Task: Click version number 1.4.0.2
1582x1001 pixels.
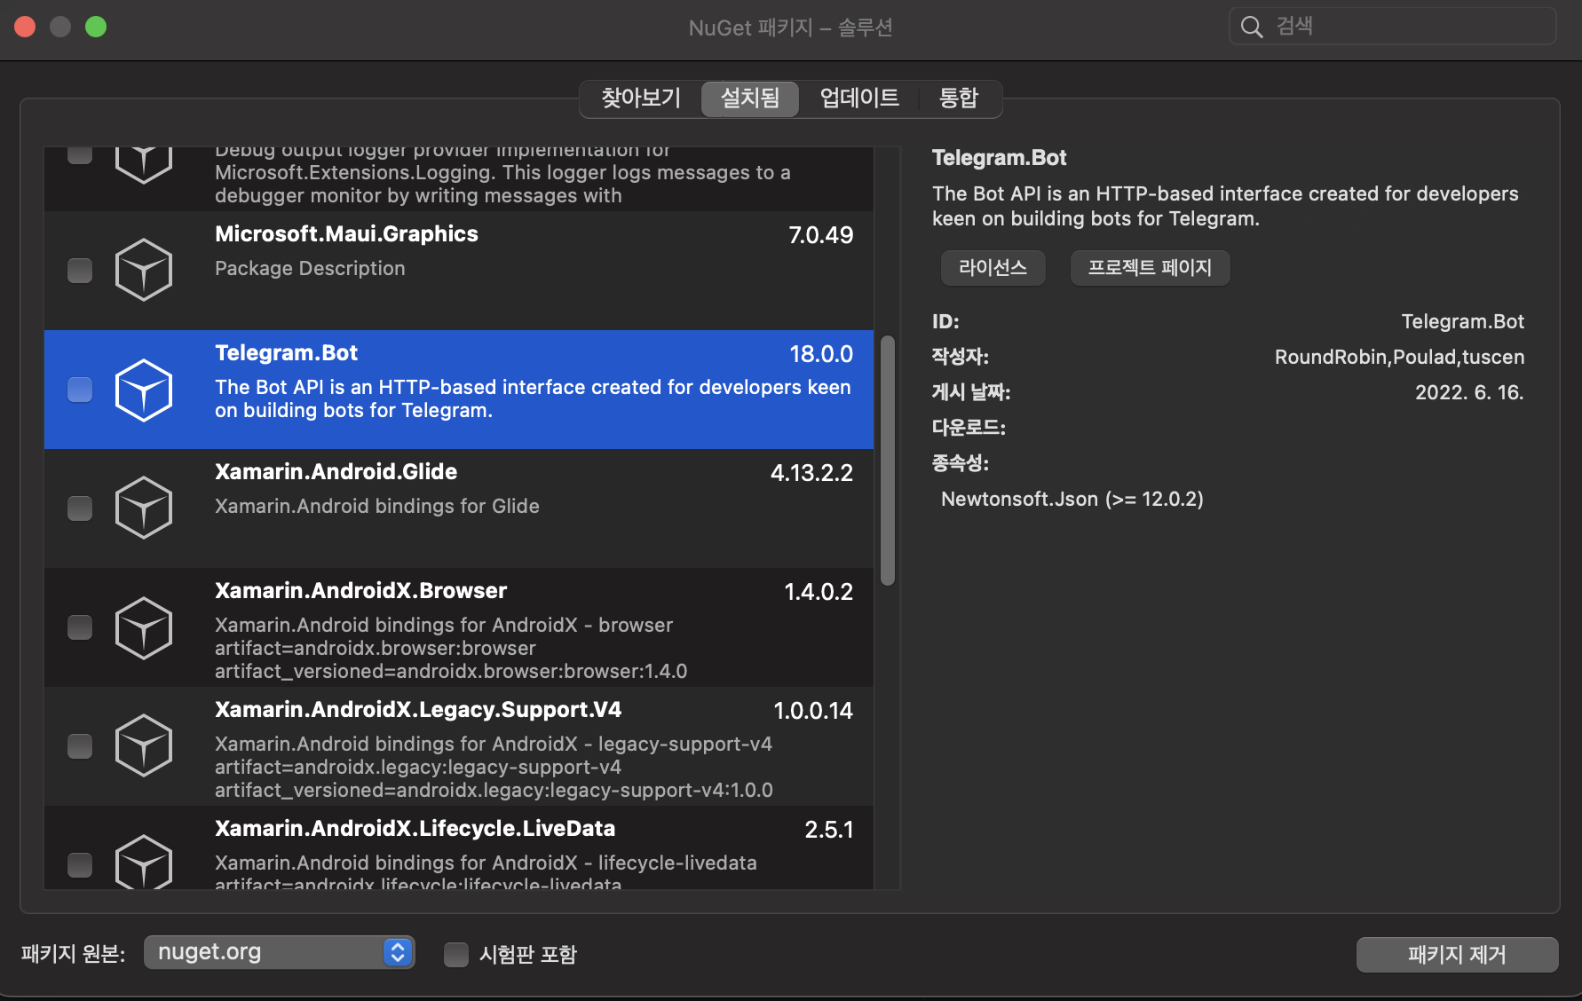Action: coord(819,592)
